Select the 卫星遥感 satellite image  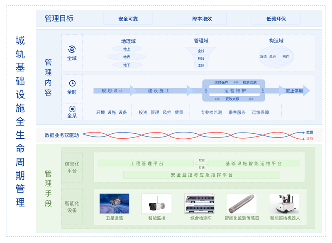tap(115, 203)
